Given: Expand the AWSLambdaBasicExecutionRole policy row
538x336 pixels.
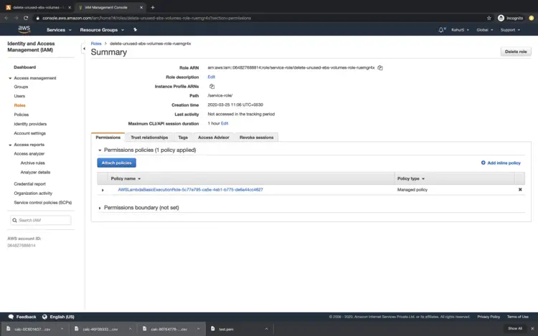Looking at the screenshot, I should pos(103,190).
